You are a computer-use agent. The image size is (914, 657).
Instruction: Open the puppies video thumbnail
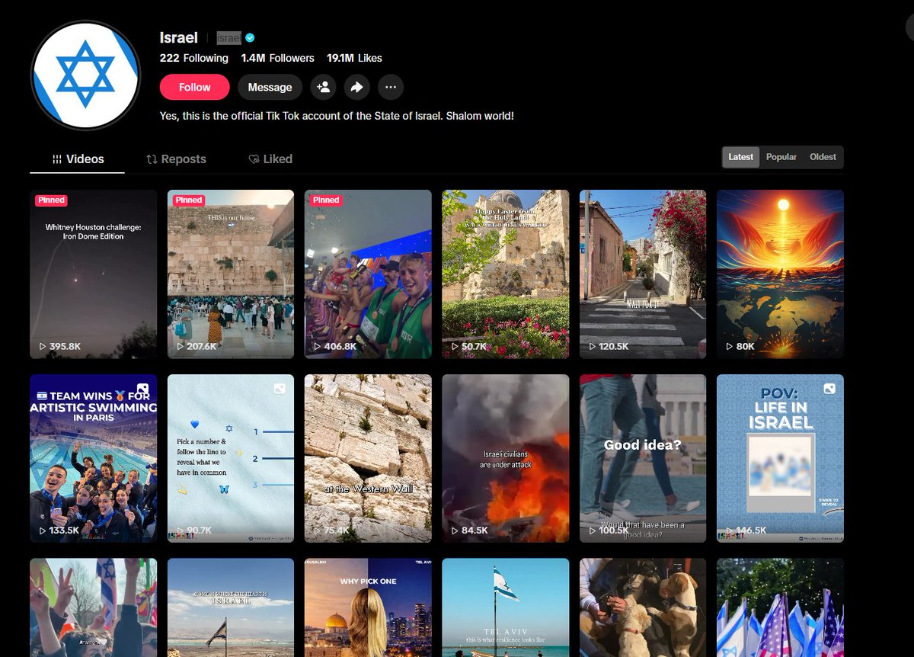click(643, 607)
